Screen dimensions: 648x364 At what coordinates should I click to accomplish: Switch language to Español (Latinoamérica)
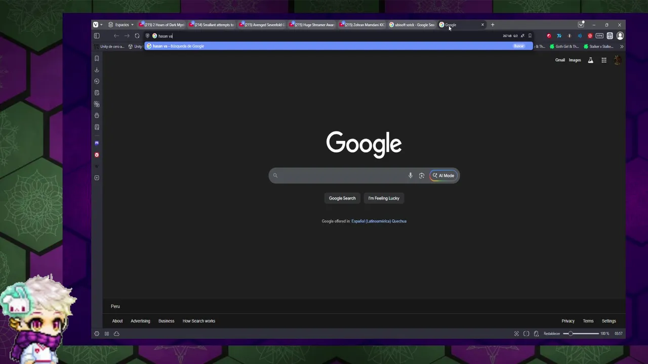(x=371, y=221)
